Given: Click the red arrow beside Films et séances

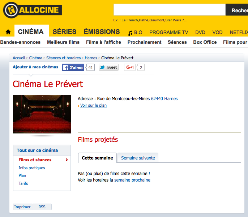Looking at the screenshot, I should pos(67,160).
